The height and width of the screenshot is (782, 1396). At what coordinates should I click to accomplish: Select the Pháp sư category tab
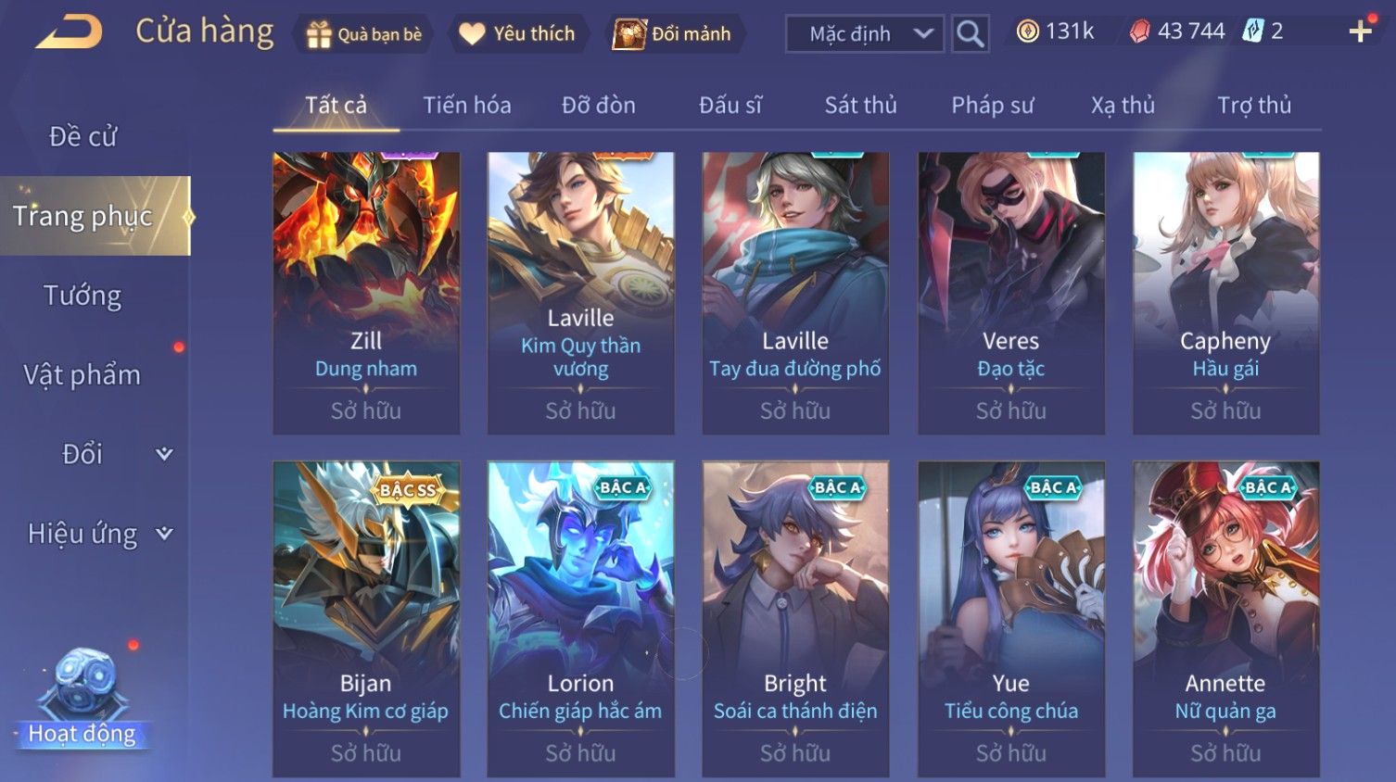pos(992,106)
